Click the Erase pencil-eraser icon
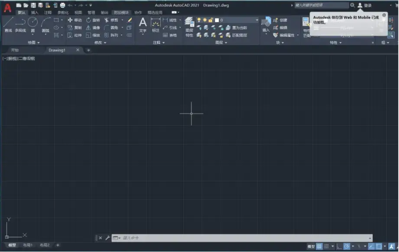The width and height of the screenshot is (399, 252). pyautogui.click(x=129, y=20)
